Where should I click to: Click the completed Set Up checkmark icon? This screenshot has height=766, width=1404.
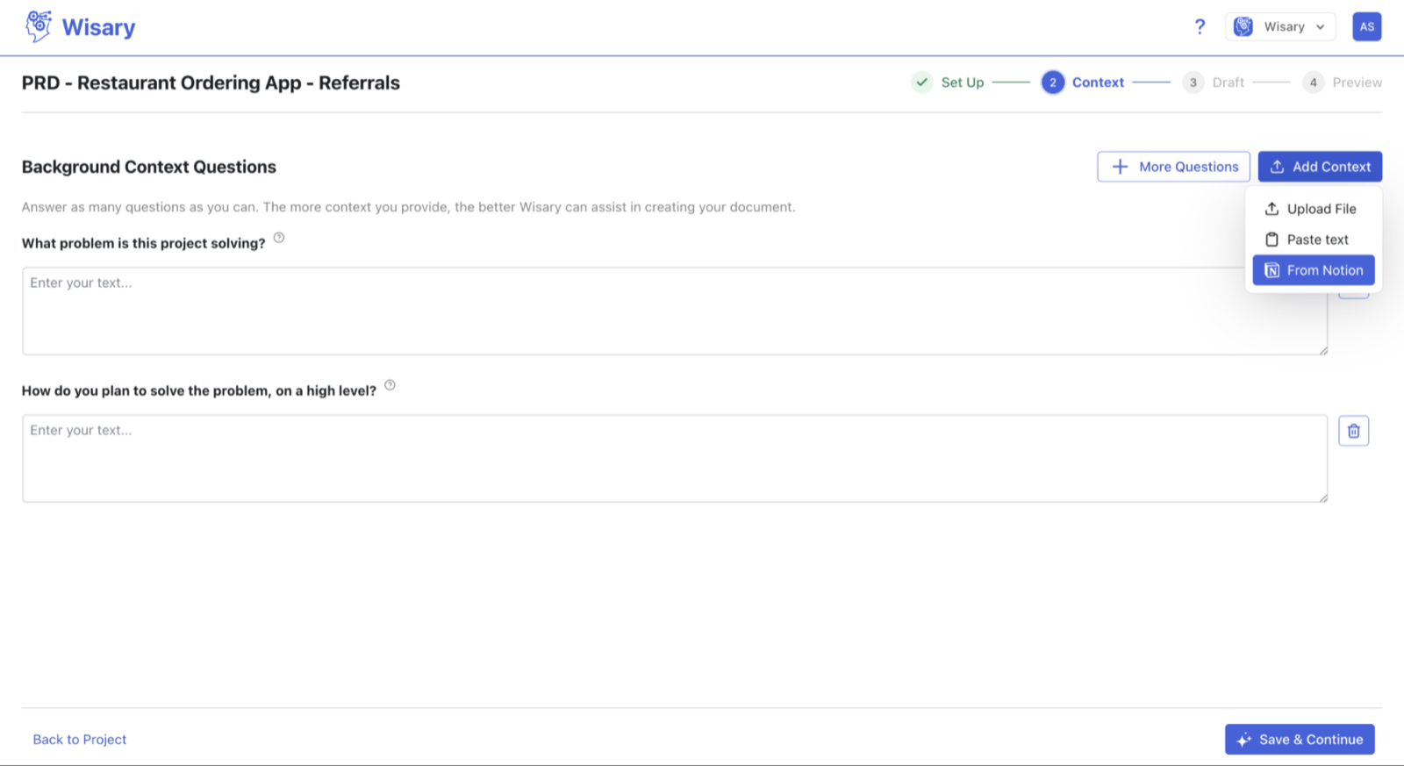pos(922,82)
